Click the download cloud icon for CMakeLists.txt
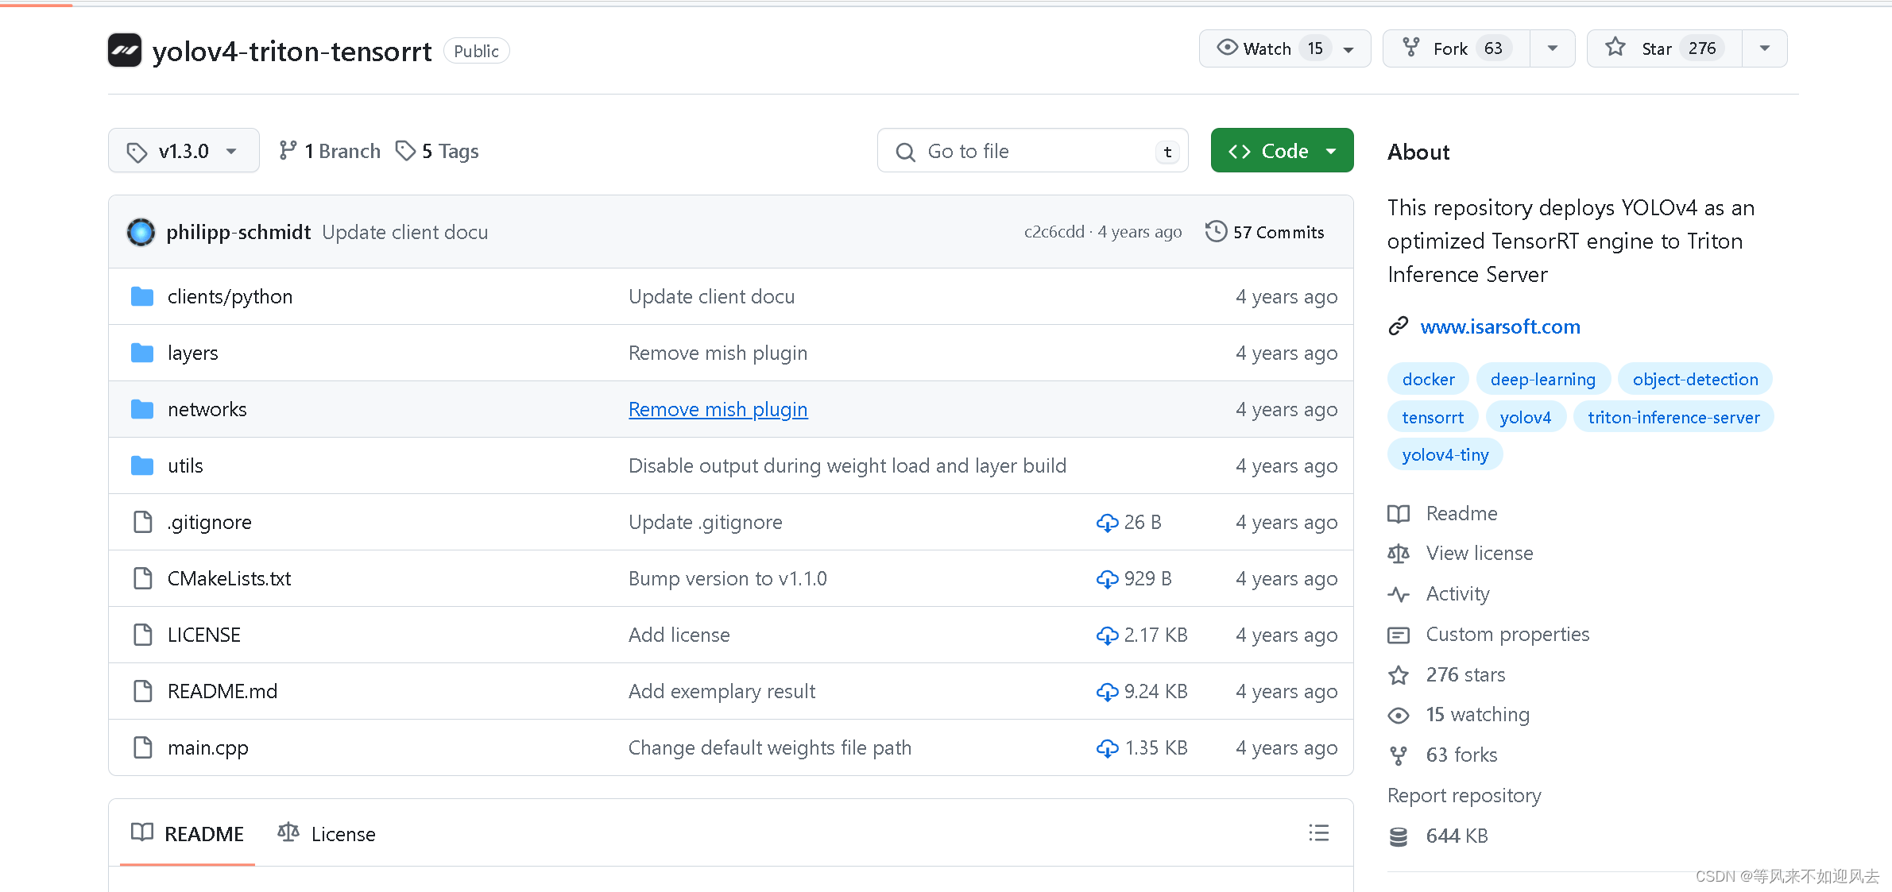 [1107, 579]
